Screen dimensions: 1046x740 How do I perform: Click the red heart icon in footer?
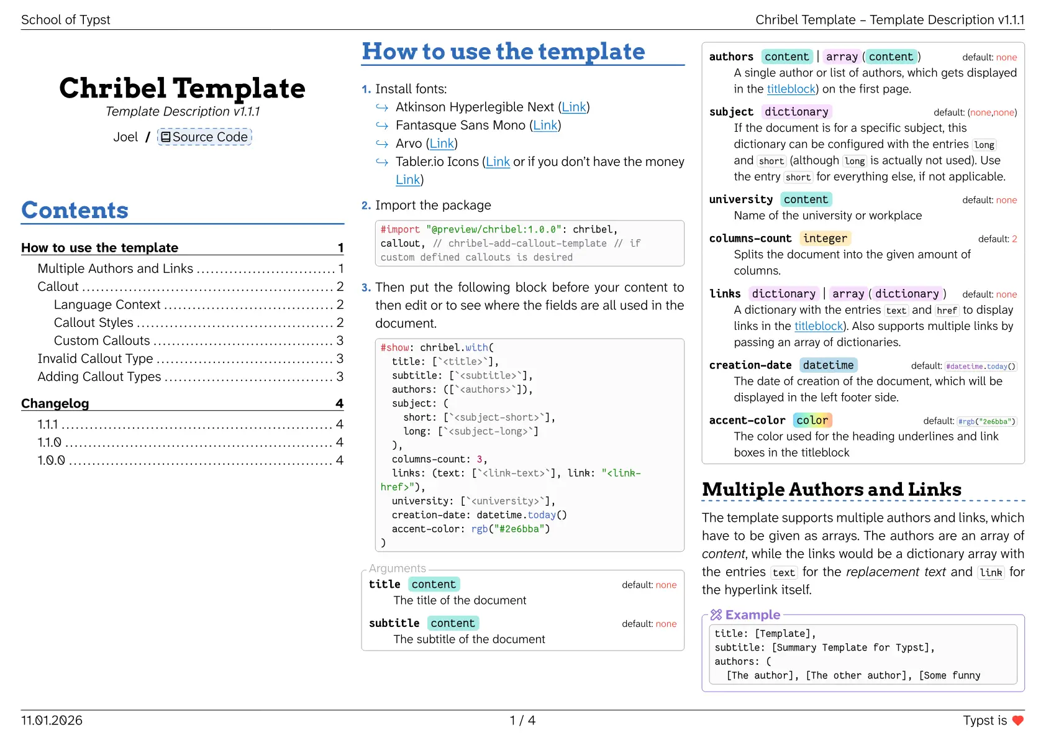tap(1017, 721)
